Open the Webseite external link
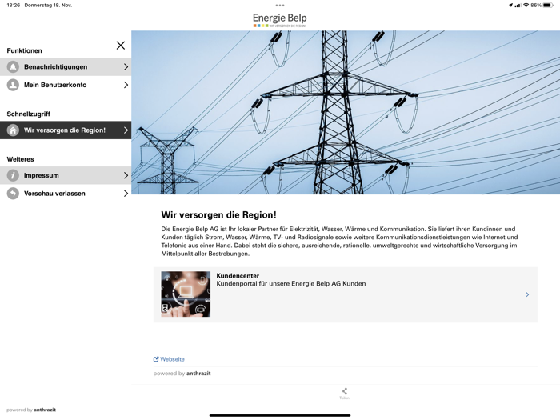This screenshot has height=420, width=560. tap(169, 359)
